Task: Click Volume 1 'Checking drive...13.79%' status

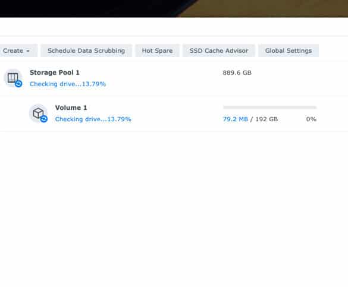Action: pyautogui.click(x=93, y=119)
